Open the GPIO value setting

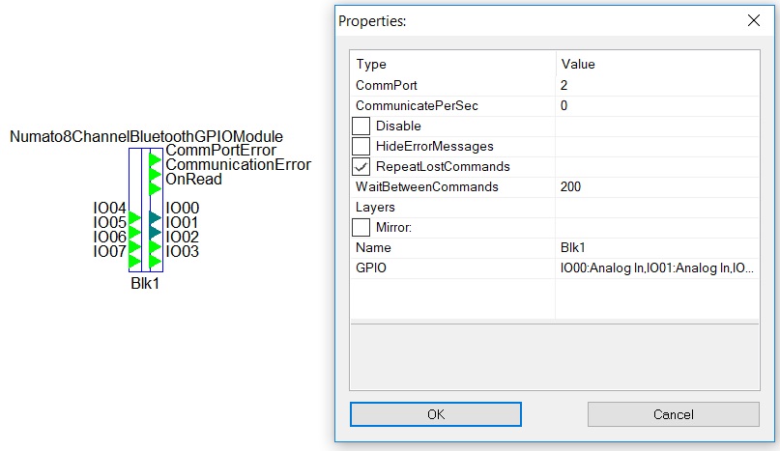pyautogui.click(x=657, y=268)
